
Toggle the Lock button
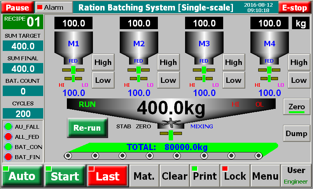235,176
